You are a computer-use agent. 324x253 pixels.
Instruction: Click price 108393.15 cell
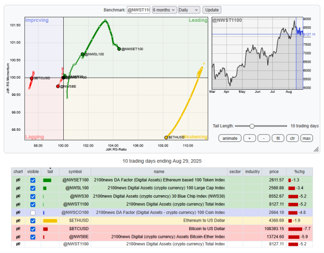(274, 229)
